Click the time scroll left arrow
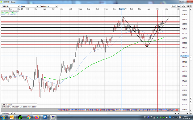193x120 pixels. (14, 113)
